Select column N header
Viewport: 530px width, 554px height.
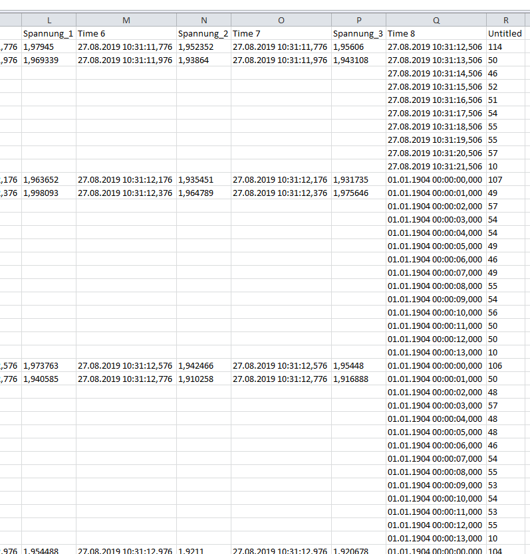[x=203, y=20]
